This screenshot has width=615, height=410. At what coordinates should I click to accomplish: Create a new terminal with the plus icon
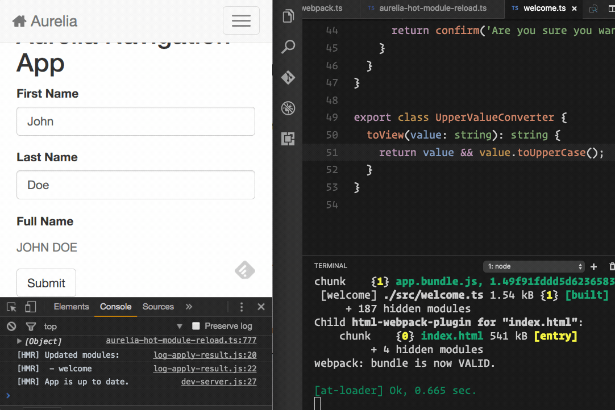(x=594, y=266)
